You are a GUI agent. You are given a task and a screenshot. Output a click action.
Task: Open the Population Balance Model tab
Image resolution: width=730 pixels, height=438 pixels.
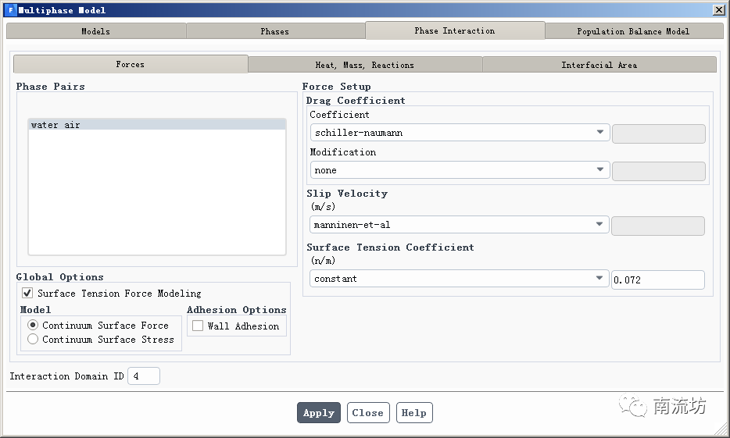633,31
